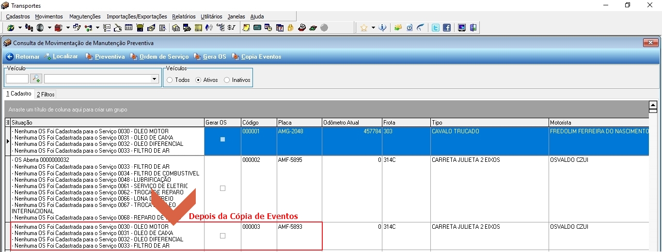Open the Twitter icon in the toolbar
This screenshot has height=252, width=662.
(x=436, y=28)
